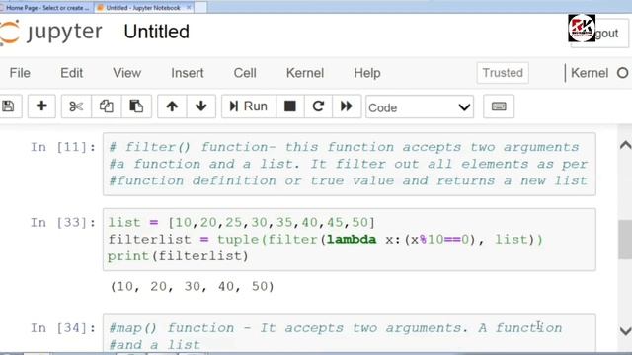Click into the filter() comment cell In [11]
Image resolution: width=632 pixels, height=355 pixels.
[349, 165]
